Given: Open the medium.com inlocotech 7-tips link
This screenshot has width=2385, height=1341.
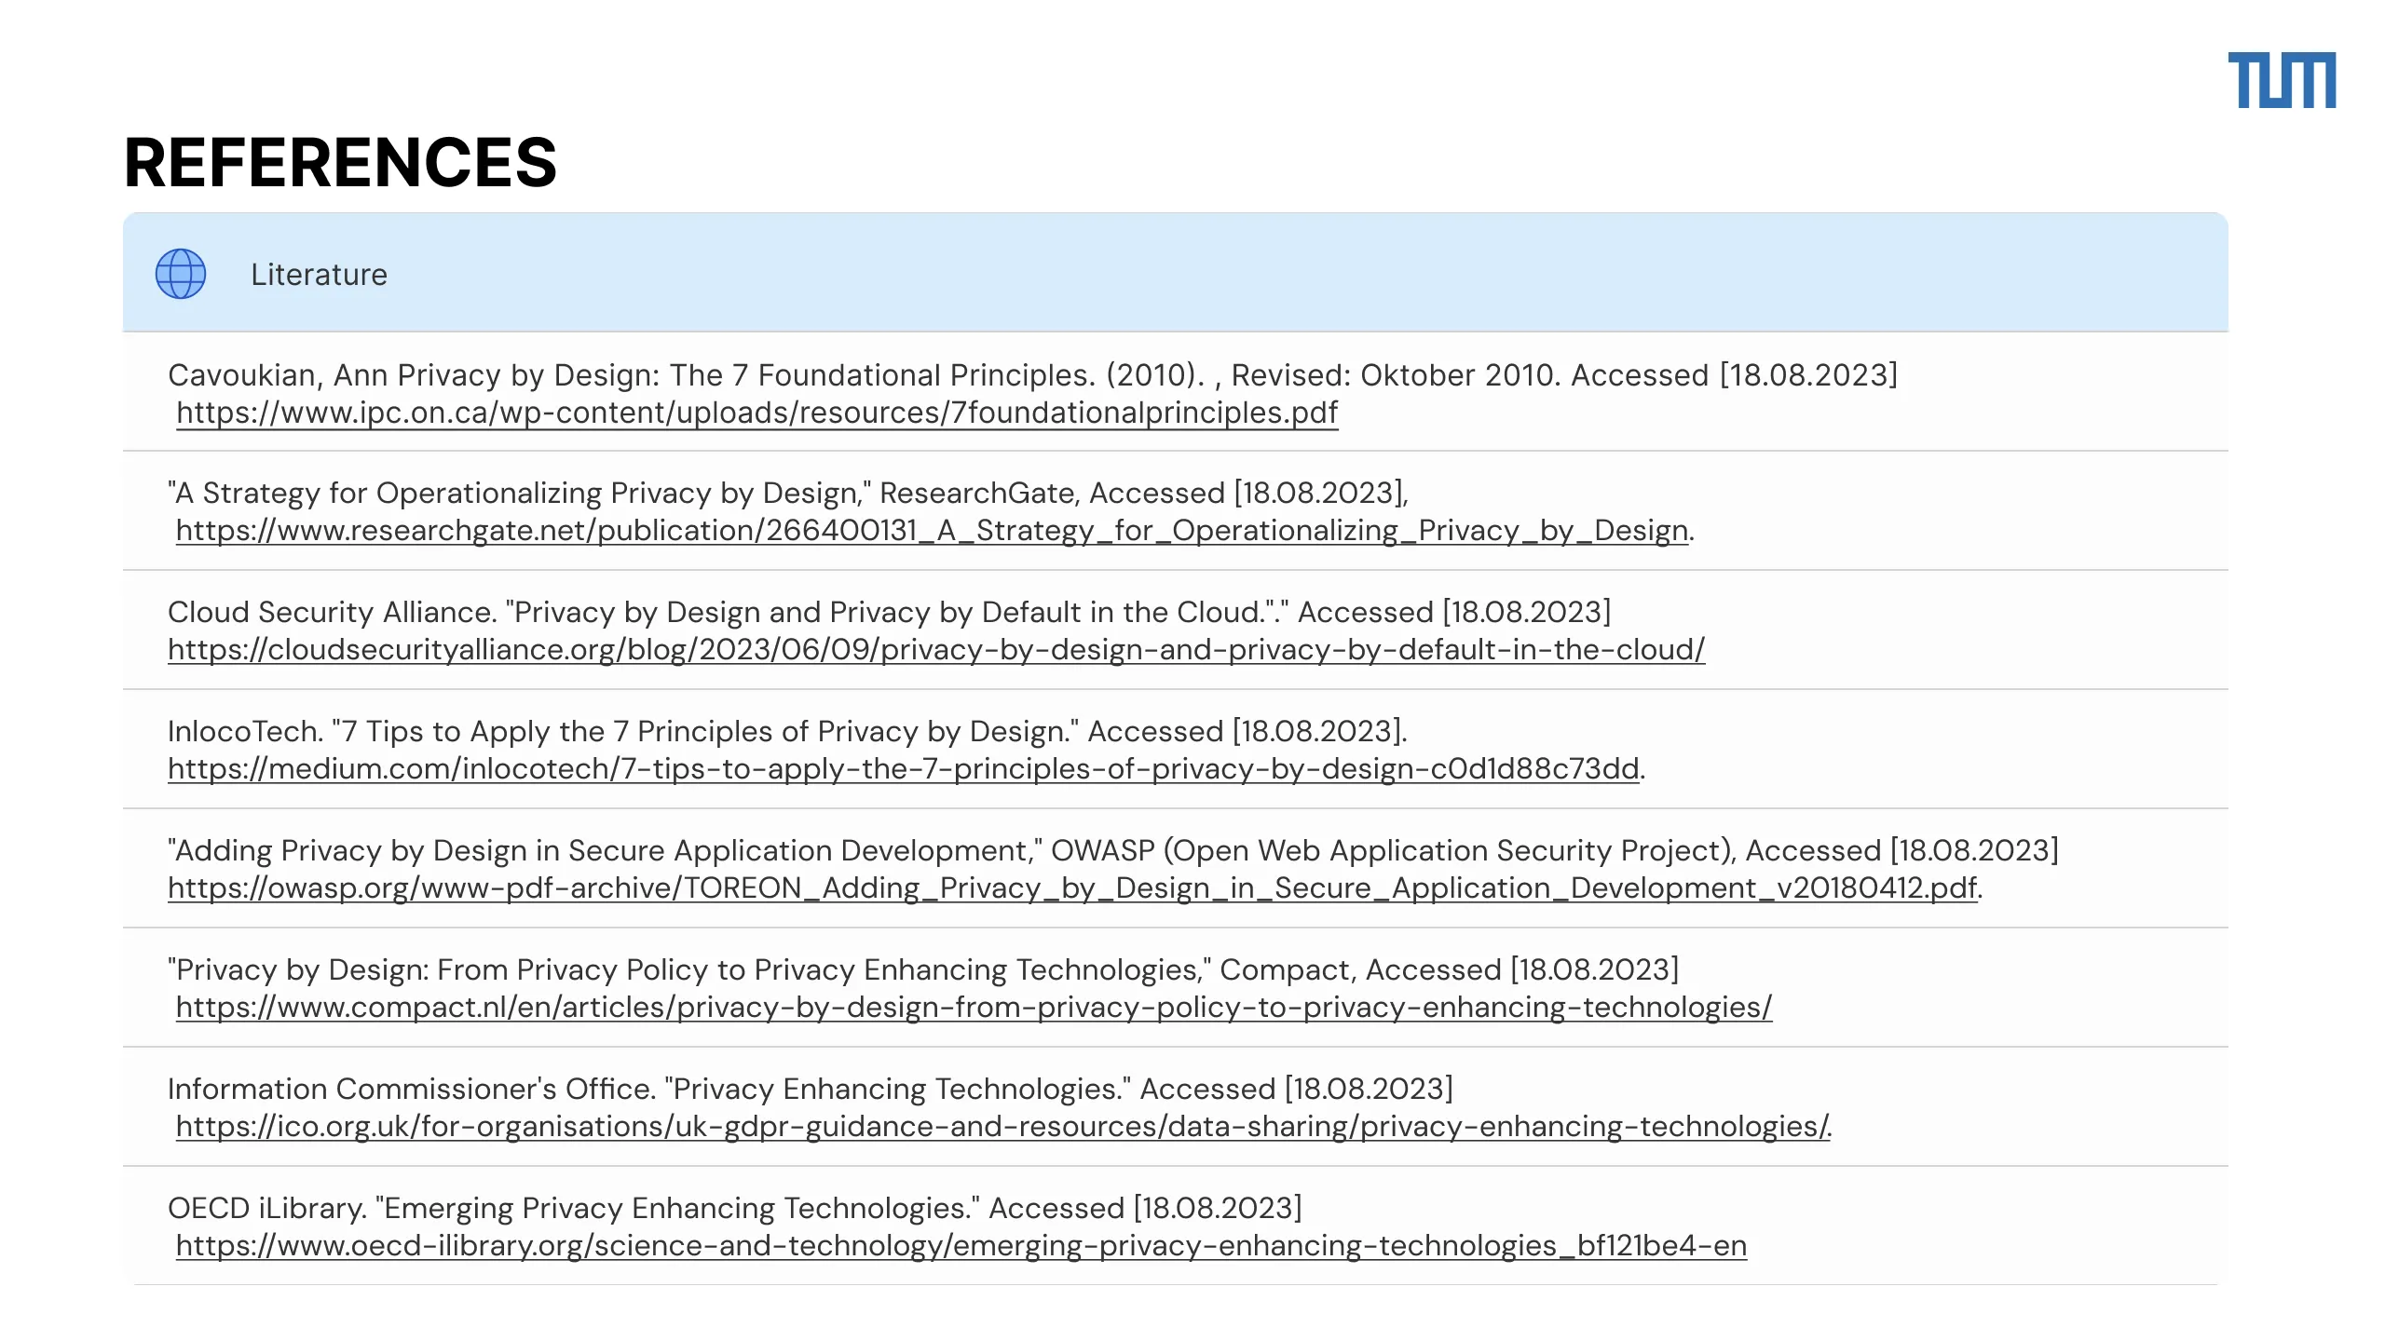Looking at the screenshot, I should 903,768.
